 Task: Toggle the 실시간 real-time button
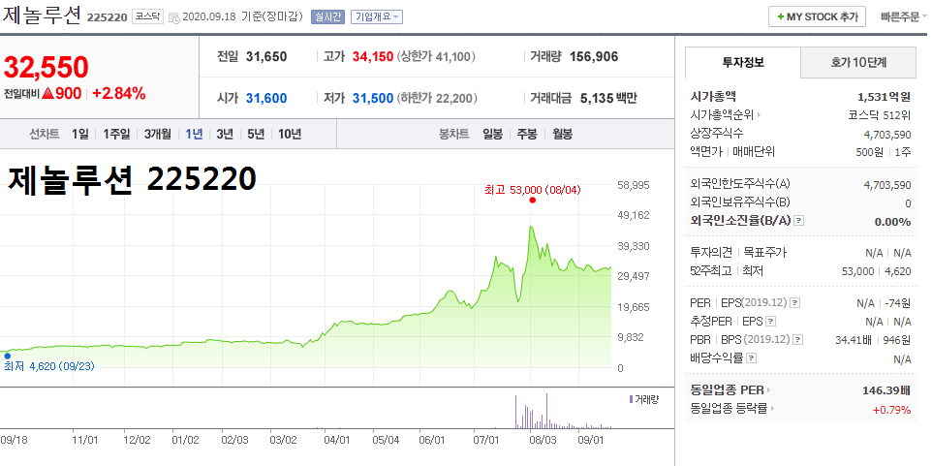327,16
